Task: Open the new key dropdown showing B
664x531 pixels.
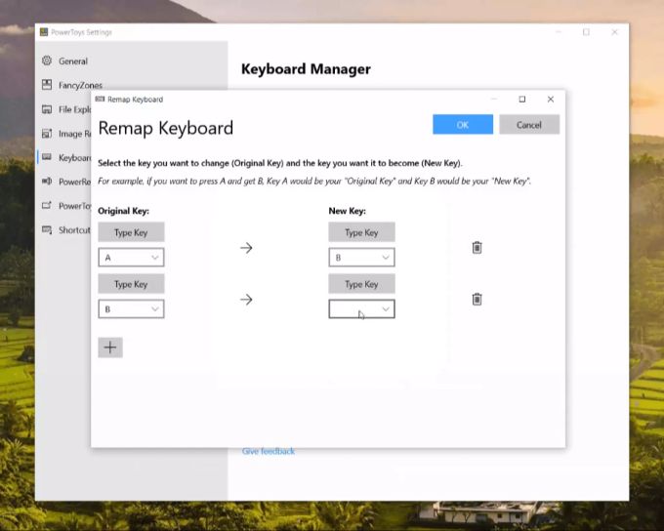Action: tap(361, 258)
